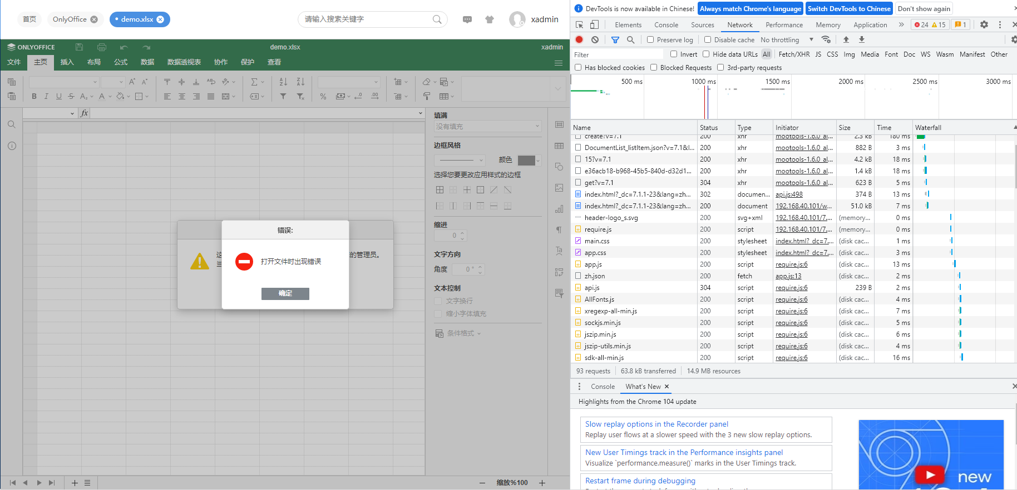Click the Export HAR download icon

pyautogui.click(x=861, y=39)
